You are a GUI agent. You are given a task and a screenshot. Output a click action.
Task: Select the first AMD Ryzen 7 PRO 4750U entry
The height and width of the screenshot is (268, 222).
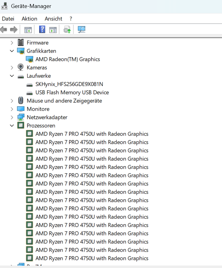92,134
